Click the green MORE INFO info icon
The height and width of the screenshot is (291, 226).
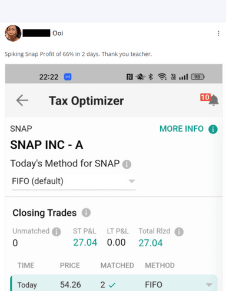click(x=213, y=129)
